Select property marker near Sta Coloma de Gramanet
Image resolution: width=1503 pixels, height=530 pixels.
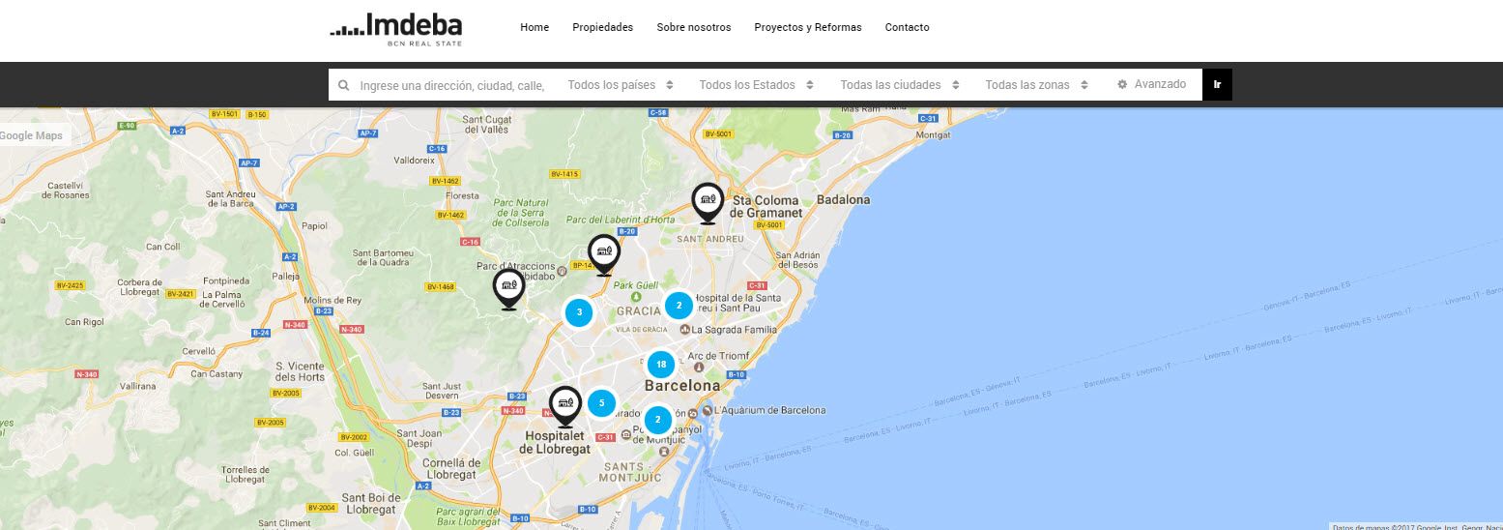[708, 203]
